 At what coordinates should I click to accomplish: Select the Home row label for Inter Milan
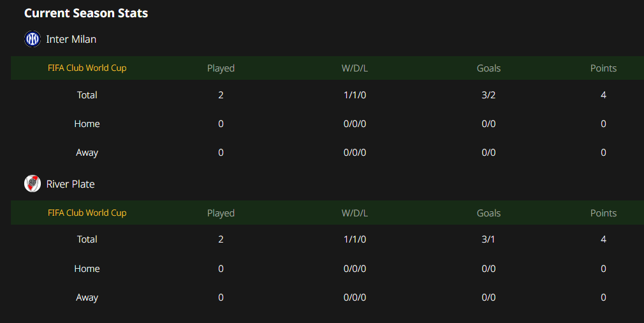coord(87,124)
